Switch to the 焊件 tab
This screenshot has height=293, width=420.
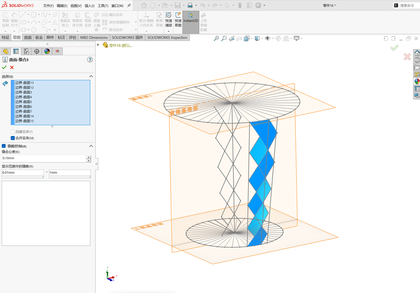pyautogui.click(x=50, y=37)
